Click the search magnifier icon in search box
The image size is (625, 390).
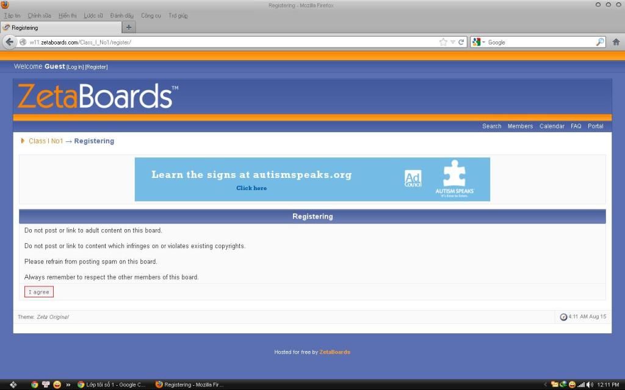600,42
